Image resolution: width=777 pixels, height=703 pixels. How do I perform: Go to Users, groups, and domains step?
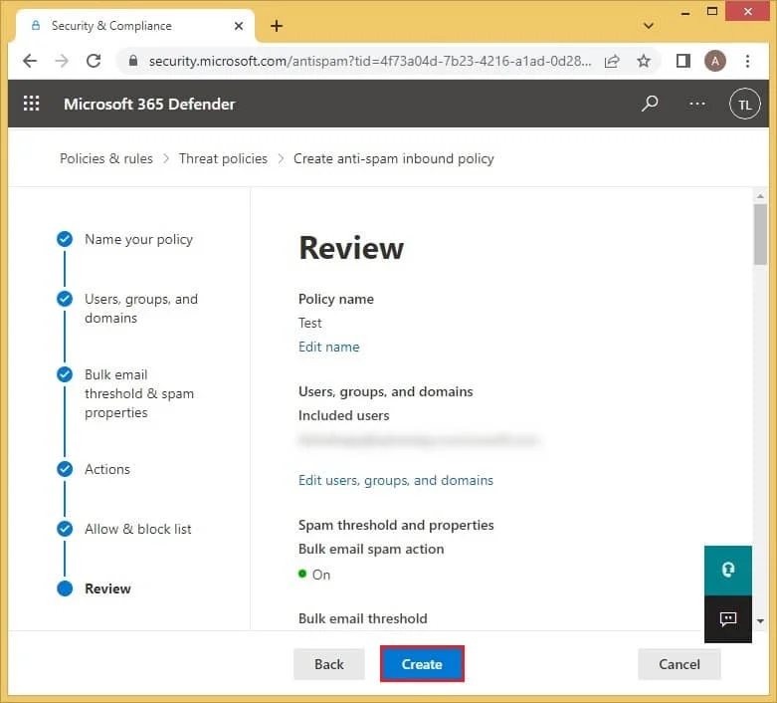click(140, 308)
